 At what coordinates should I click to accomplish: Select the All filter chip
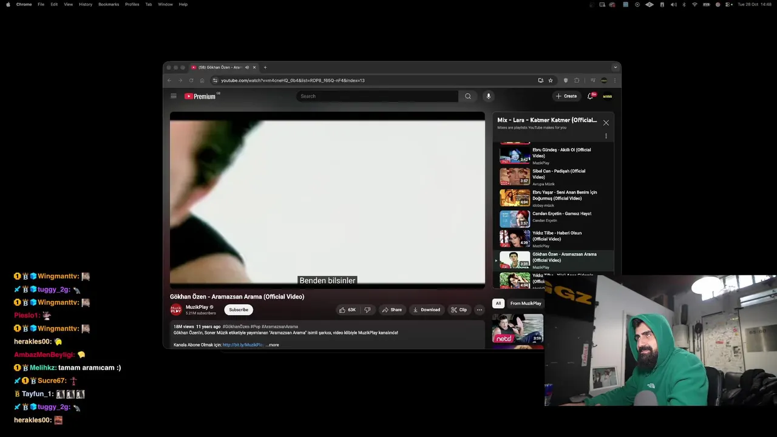coord(498,303)
